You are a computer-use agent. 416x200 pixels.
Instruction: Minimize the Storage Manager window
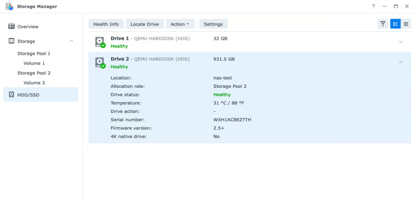384,7
